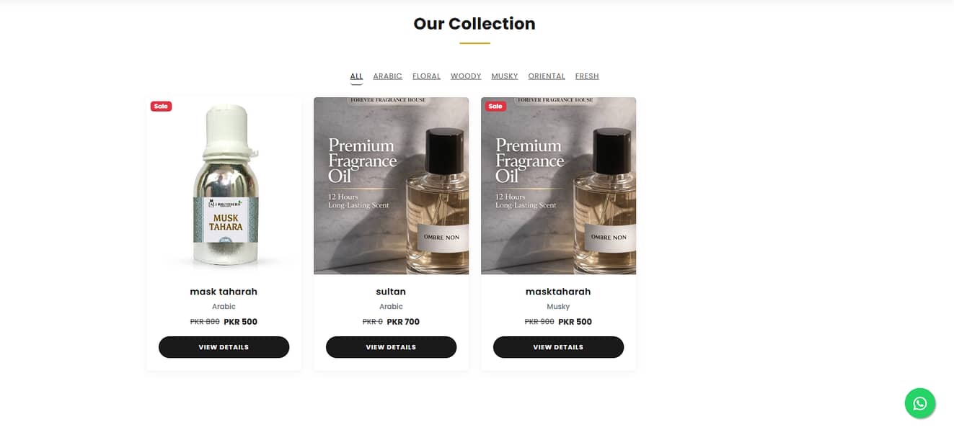Screen dimensions: 954x432
Task: Click the masktaharah product title
Action: (x=558, y=292)
